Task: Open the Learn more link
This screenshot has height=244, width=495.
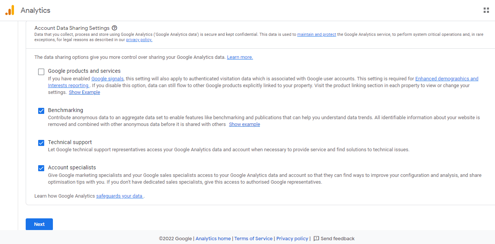Action: pos(240,57)
